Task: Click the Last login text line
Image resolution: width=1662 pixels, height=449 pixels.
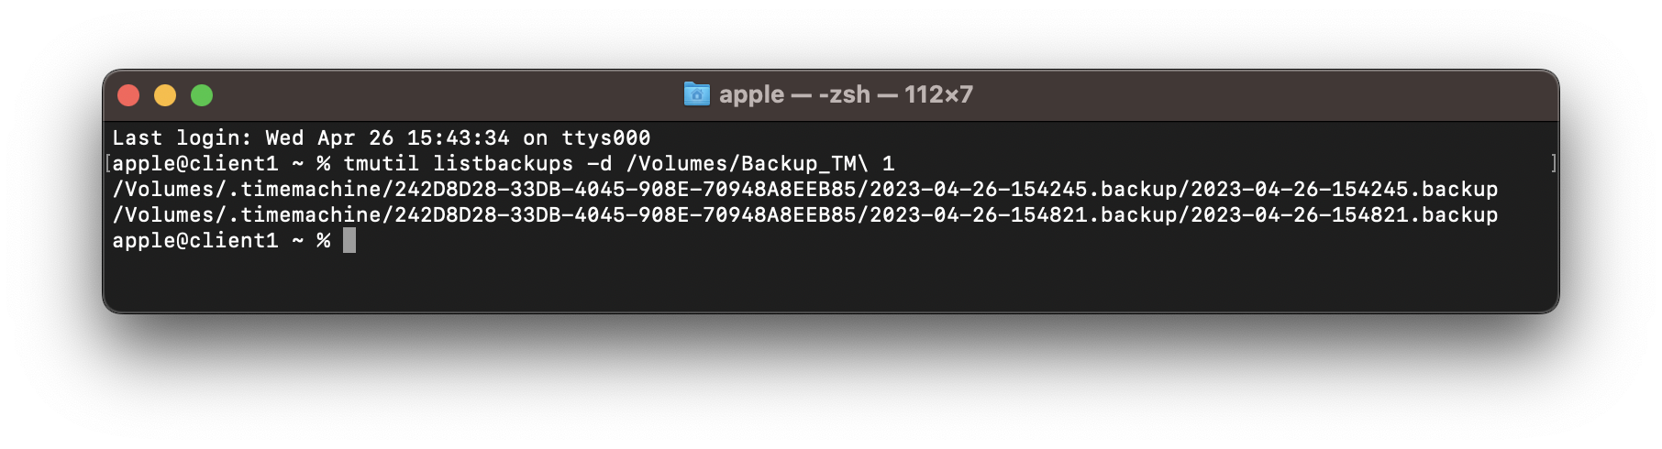Action: click(x=382, y=137)
